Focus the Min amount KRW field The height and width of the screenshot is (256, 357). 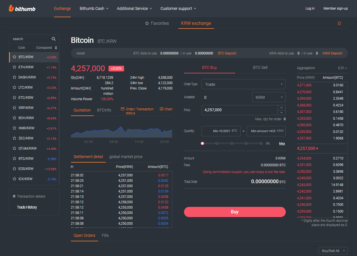click(x=266, y=131)
